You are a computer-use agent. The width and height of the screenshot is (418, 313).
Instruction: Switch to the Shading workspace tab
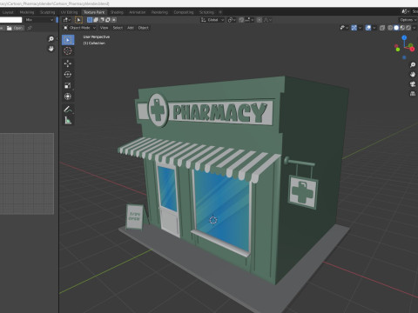[x=117, y=12]
